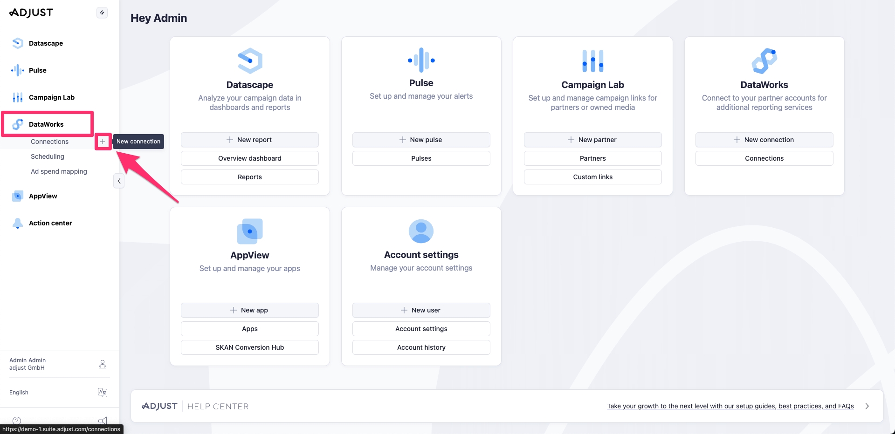Collapse the sidebar with the chevron handle
The width and height of the screenshot is (895, 434).
coord(119,181)
